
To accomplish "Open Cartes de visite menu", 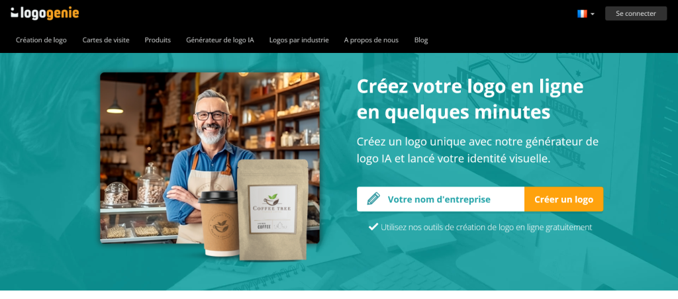I will (x=106, y=40).
